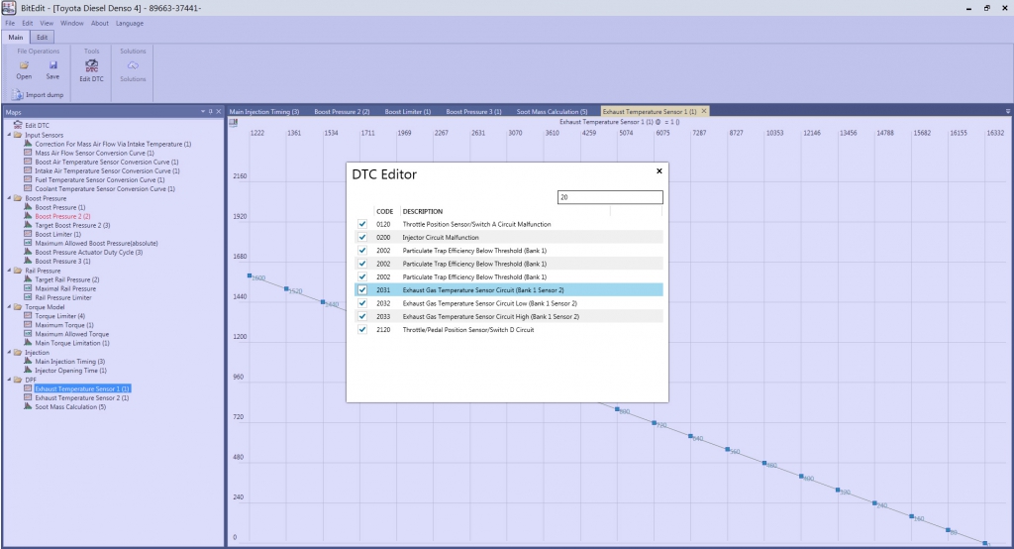
Task: Click the Injection folder icon
Action: click(x=18, y=352)
